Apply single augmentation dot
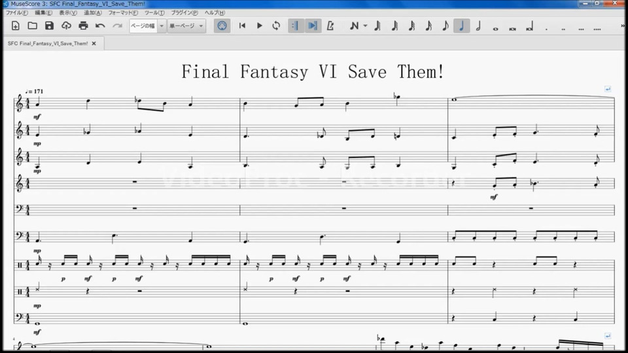The width and height of the screenshot is (628, 353). [546, 29]
